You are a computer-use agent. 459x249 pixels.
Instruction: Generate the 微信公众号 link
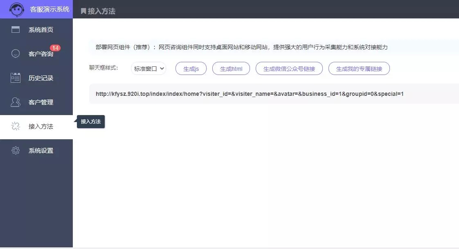click(x=289, y=69)
